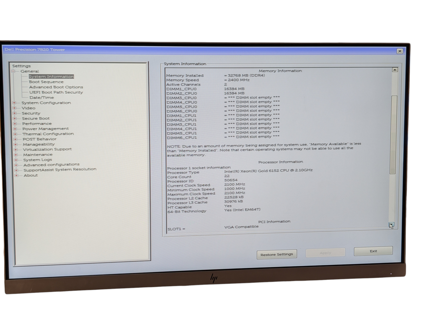
Task: Collapse the General tree node
Action: click(x=13, y=71)
